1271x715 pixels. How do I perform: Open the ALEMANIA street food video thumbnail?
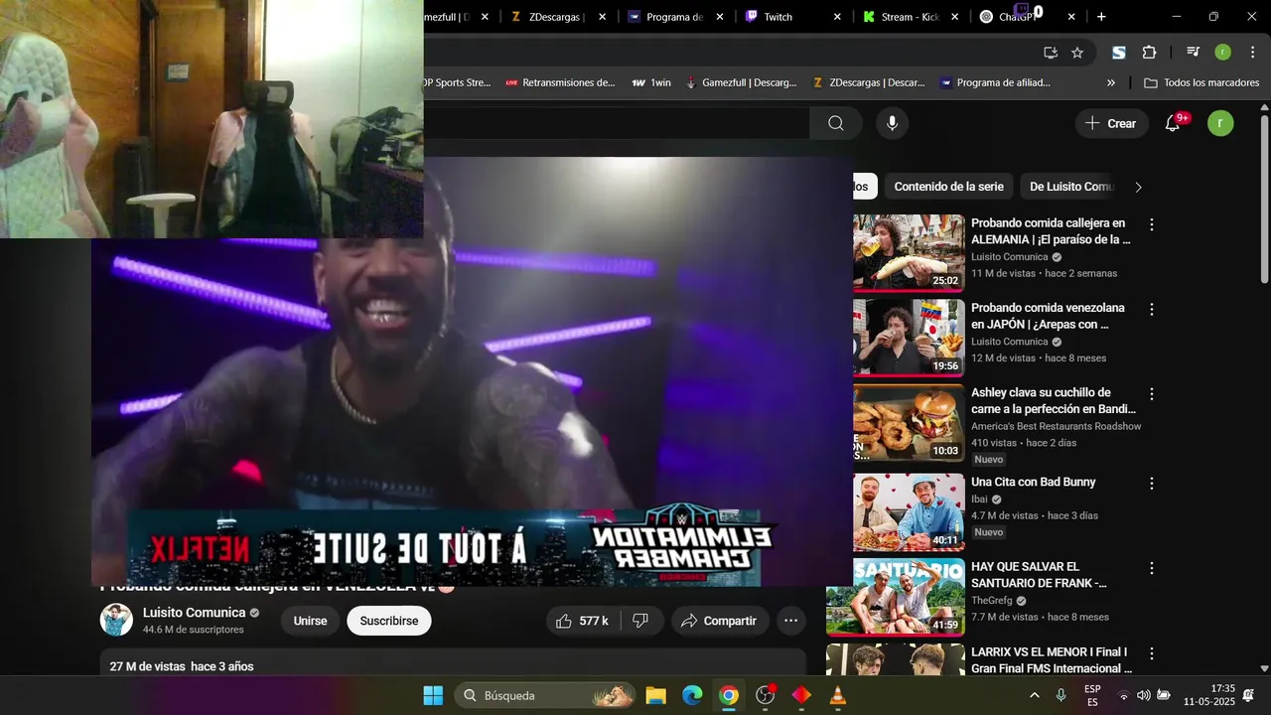[909, 253]
